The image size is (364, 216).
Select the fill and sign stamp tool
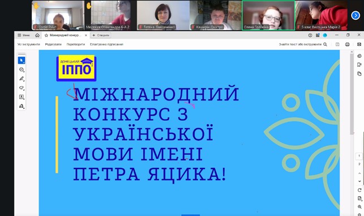click(x=22, y=106)
